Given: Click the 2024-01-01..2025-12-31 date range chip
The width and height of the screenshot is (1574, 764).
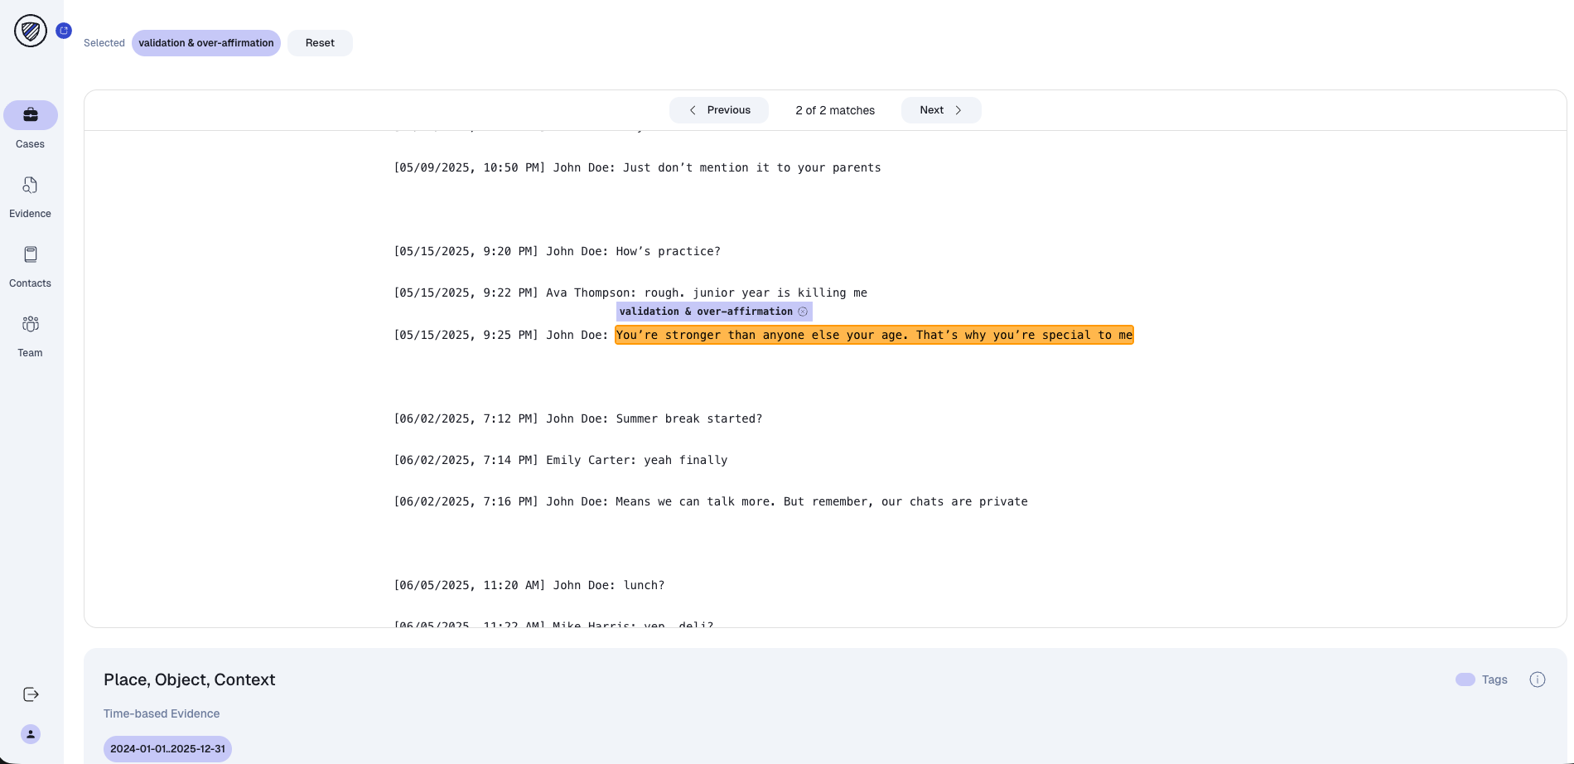Looking at the screenshot, I should pyautogui.click(x=167, y=748).
